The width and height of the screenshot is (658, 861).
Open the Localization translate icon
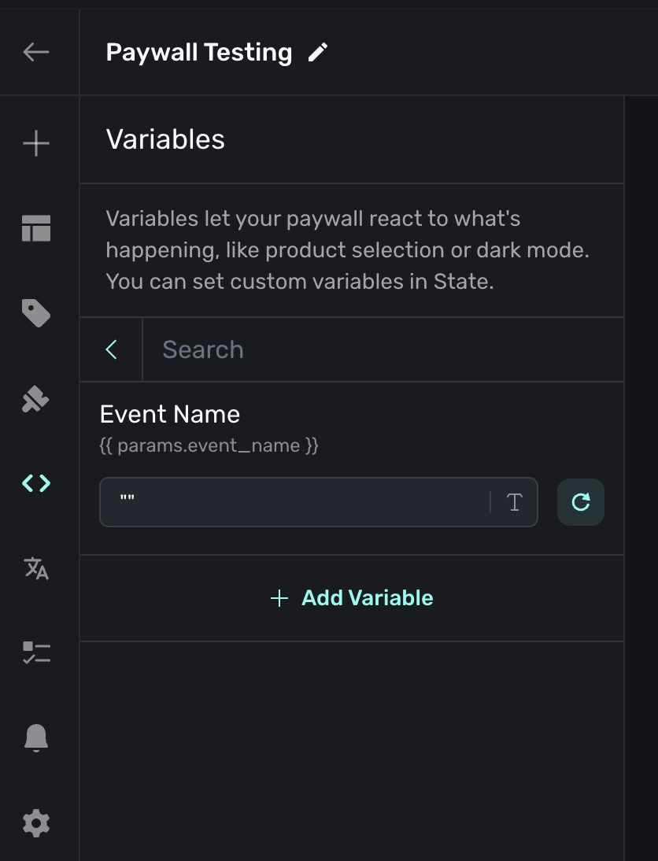coord(36,567)
